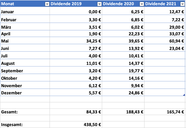Select cell with value 9,94 €
This screenshot has width=186, height=128.
pyautogui.click(x=123, y=85)
